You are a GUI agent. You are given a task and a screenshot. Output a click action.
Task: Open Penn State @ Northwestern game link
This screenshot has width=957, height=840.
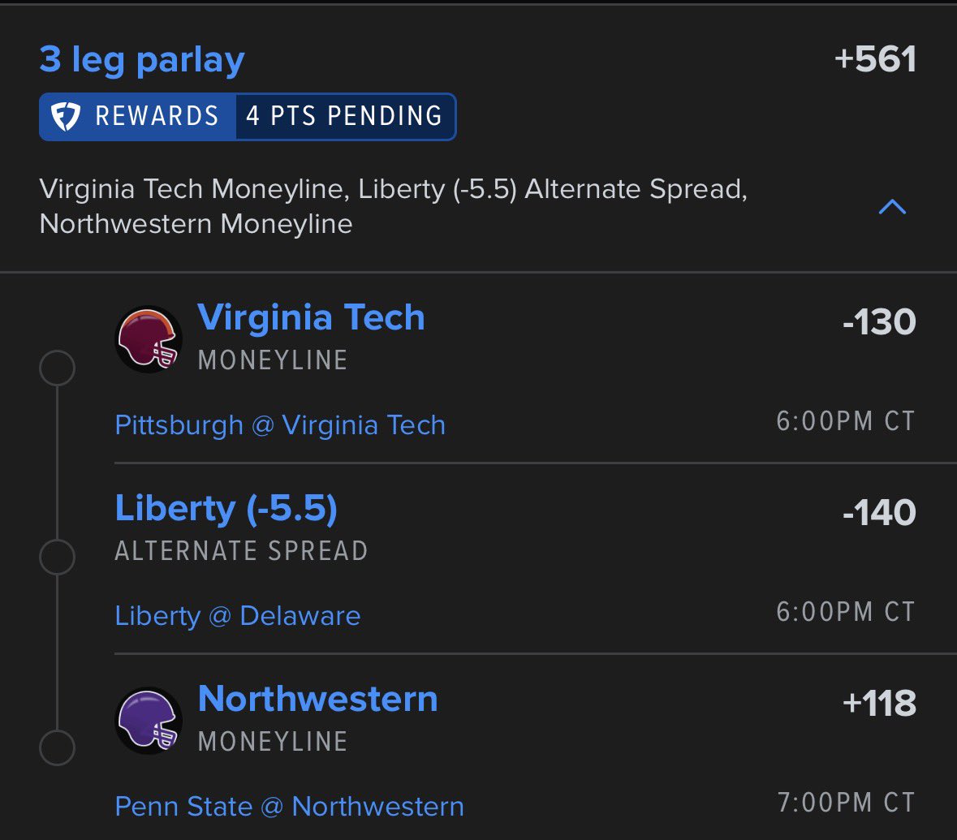(289, 807)
